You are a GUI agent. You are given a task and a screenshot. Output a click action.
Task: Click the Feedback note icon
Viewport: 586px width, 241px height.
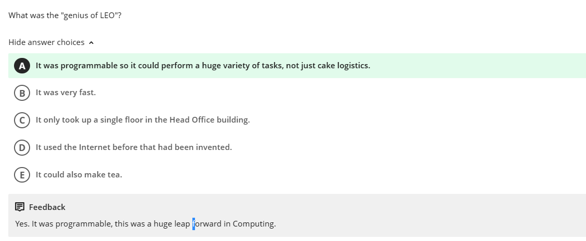pyautogui.click(x=20, y=207)
